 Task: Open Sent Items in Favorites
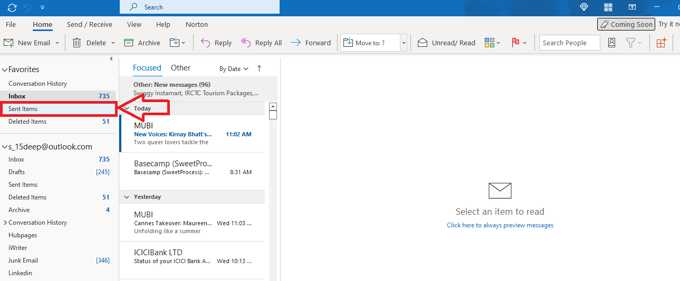point(23,109)
